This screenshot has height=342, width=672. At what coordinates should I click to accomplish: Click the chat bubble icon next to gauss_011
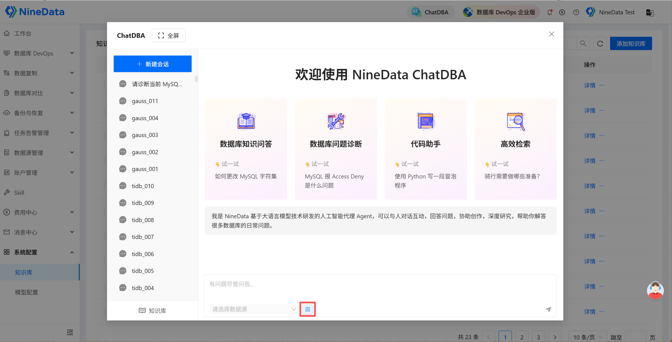123,101
